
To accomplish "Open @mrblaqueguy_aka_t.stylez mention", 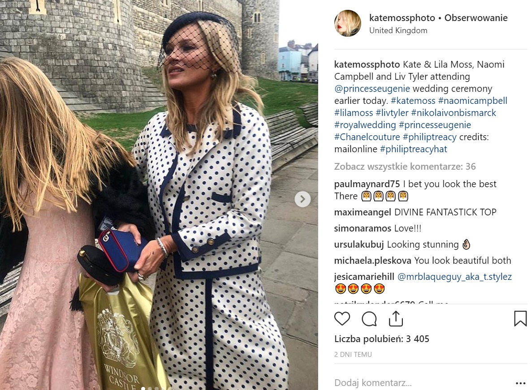I will pyautogui.click(x=454, y=277).
